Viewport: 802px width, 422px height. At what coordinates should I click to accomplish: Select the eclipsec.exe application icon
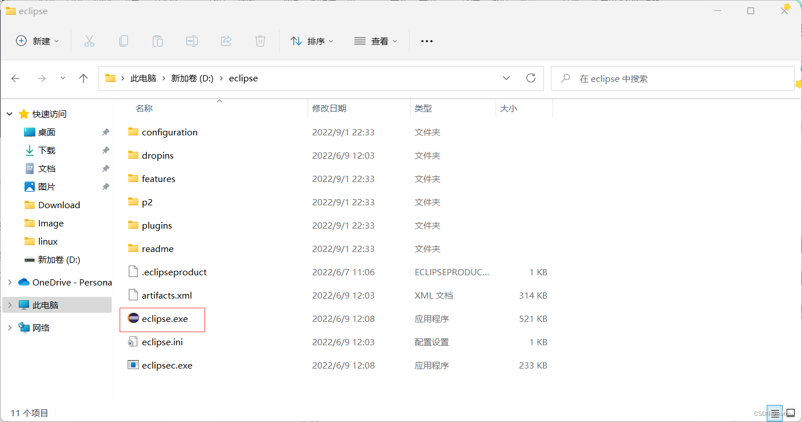tap(133, 365)
